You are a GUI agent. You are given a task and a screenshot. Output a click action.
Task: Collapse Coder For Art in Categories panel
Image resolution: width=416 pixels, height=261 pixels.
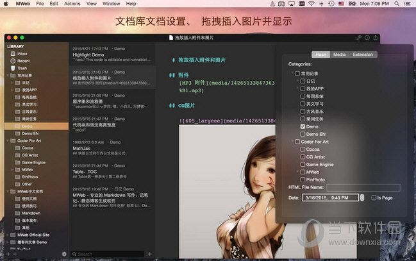coord(293,141)
